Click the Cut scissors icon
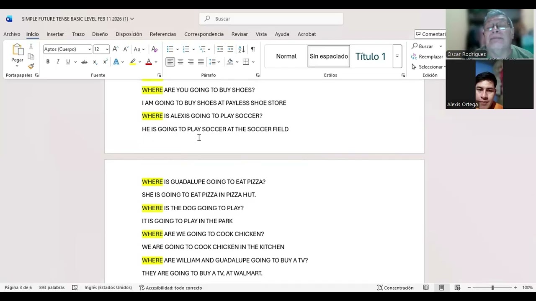The image size is (536, 301). 31,46
